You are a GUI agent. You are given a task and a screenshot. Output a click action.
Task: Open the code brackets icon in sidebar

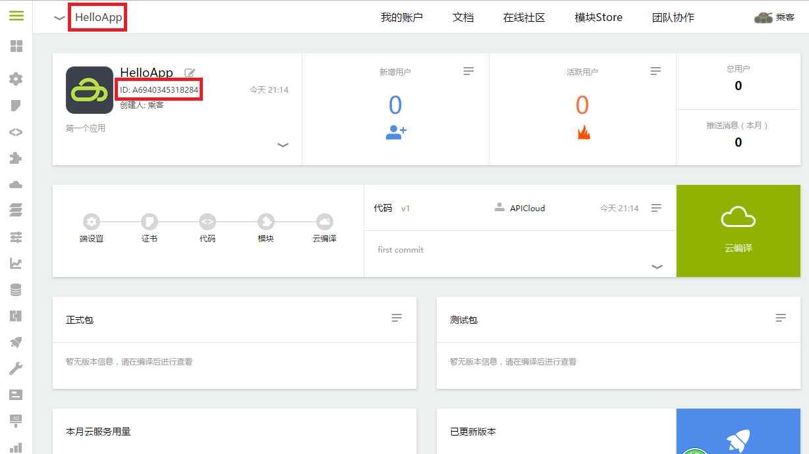[16, 132]
